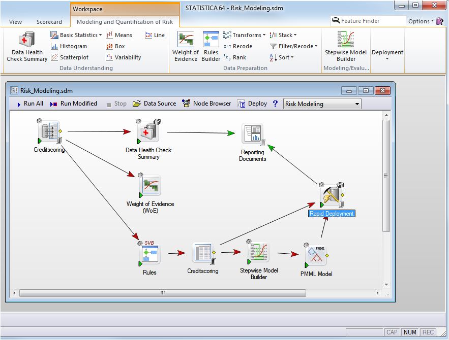This screenshot has height=340, width=449.
Task: Open the Sort dropdown
Action: (282, 57)
